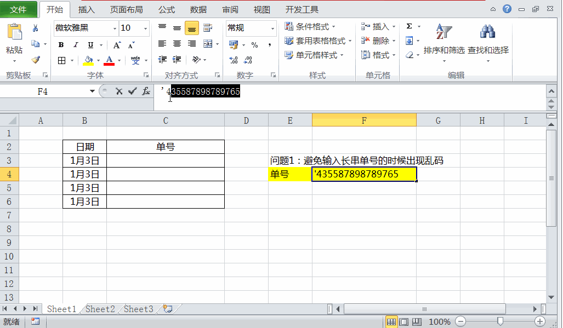Expand Conditional Formatting (条件格式)
This screenshot has width=563, height=328.
[x=310, y=26]
